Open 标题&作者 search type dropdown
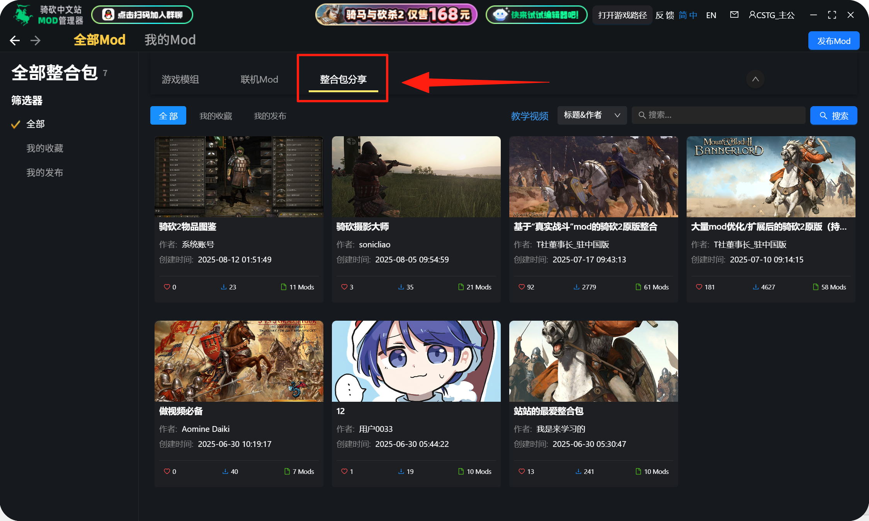 (x=592, y=115)
